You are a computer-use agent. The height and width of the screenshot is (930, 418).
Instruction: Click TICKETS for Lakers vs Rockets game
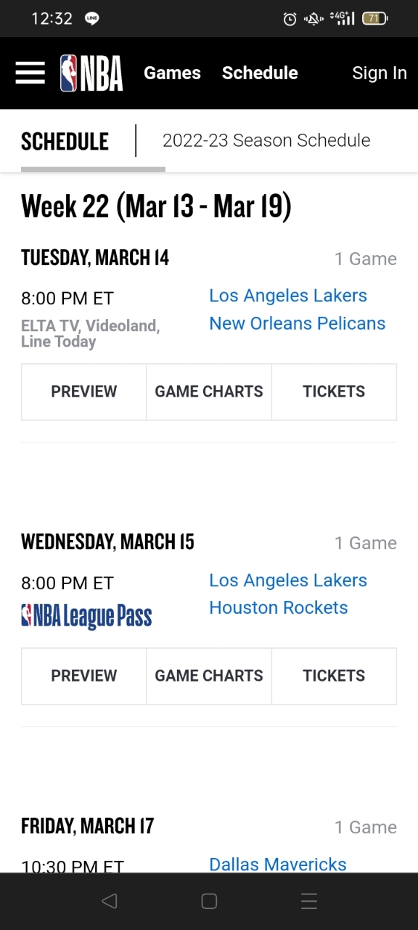point(334,676)
